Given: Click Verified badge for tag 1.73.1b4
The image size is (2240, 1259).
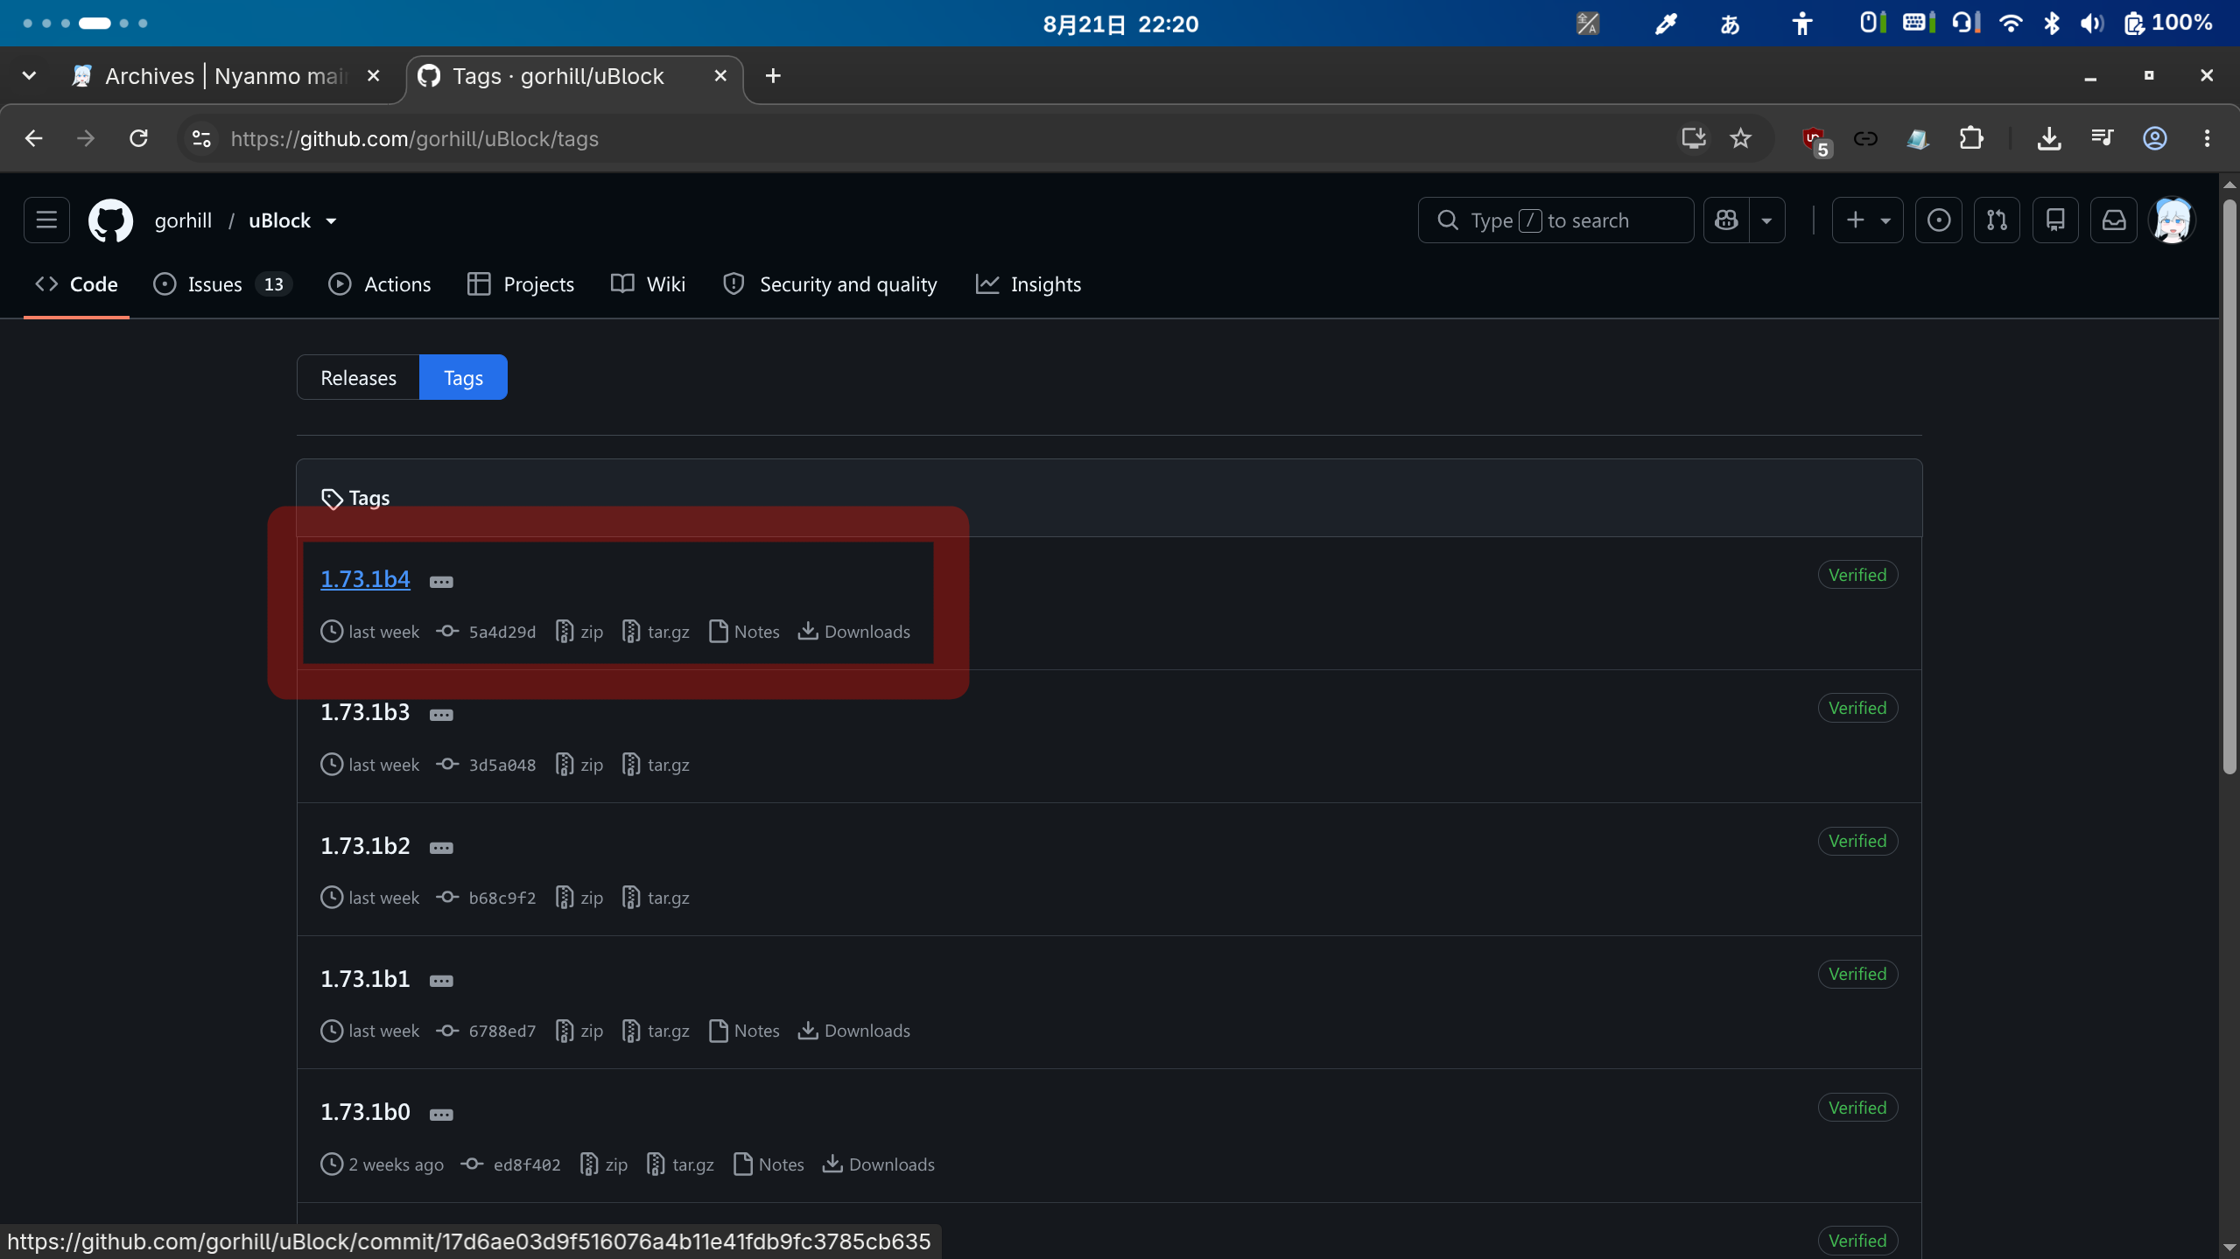Looking at the screenshot, I should [1857, 575].
